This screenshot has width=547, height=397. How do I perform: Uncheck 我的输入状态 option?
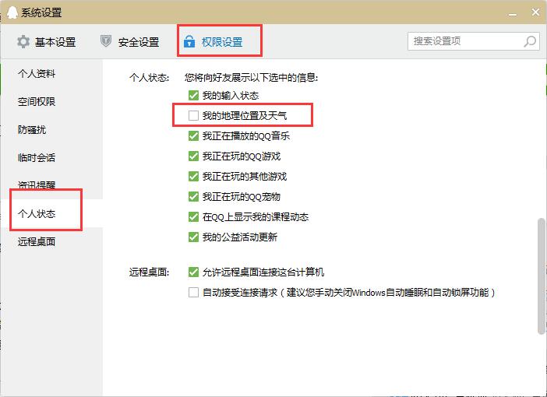coord(193,95)
